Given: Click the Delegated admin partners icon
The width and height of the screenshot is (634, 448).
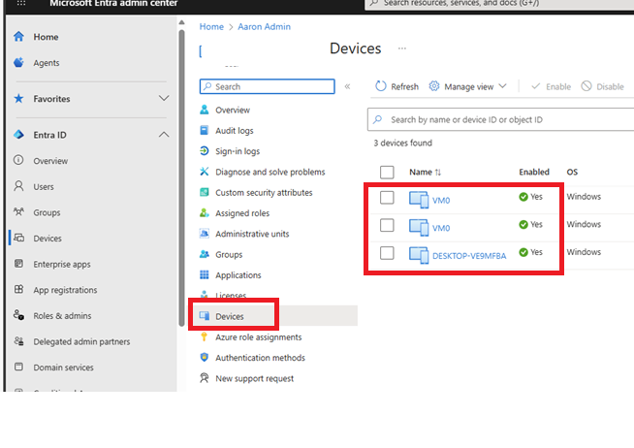Looking at the screenshot, I should click(18, 341).
